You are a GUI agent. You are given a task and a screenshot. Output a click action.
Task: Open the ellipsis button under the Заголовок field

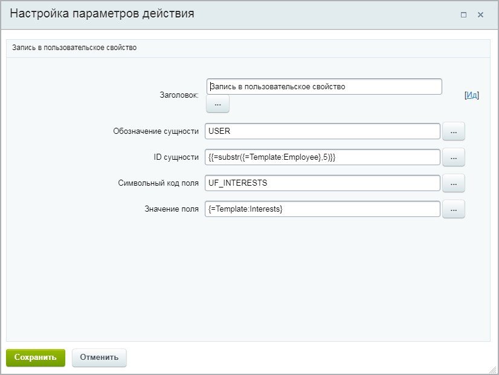point(217,104)
